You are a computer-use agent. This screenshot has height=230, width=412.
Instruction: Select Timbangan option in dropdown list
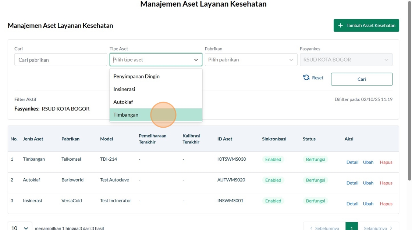[x=156, y=115]
